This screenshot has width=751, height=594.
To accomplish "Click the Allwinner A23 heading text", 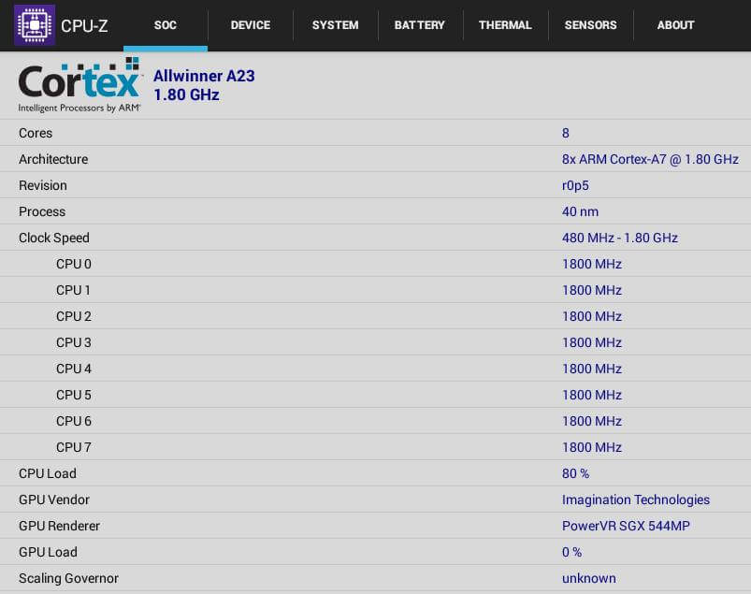I will pos(204,77).
